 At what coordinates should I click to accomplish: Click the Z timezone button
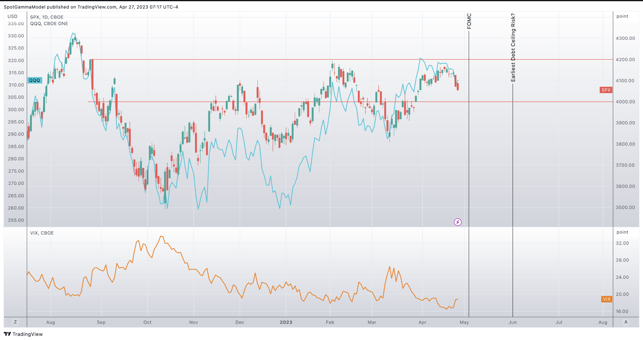(x=15, y=322)
